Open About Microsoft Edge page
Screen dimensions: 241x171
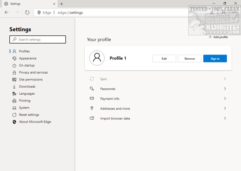(35, 122)
